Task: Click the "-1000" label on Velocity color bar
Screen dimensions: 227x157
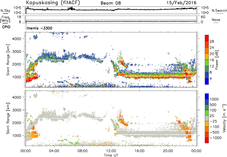Action: point(216,138)
